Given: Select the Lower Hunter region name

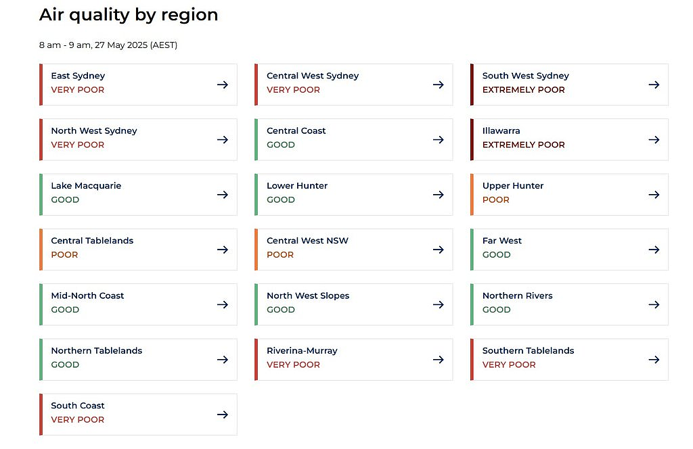Looking at the screenshot, I should [x=297, y=186].
